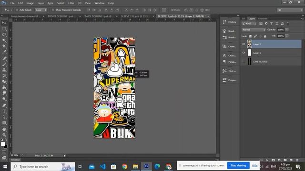The image size is (305, 171).
Task: Open the Properties panel icon
Action: (x=224, y=80)
